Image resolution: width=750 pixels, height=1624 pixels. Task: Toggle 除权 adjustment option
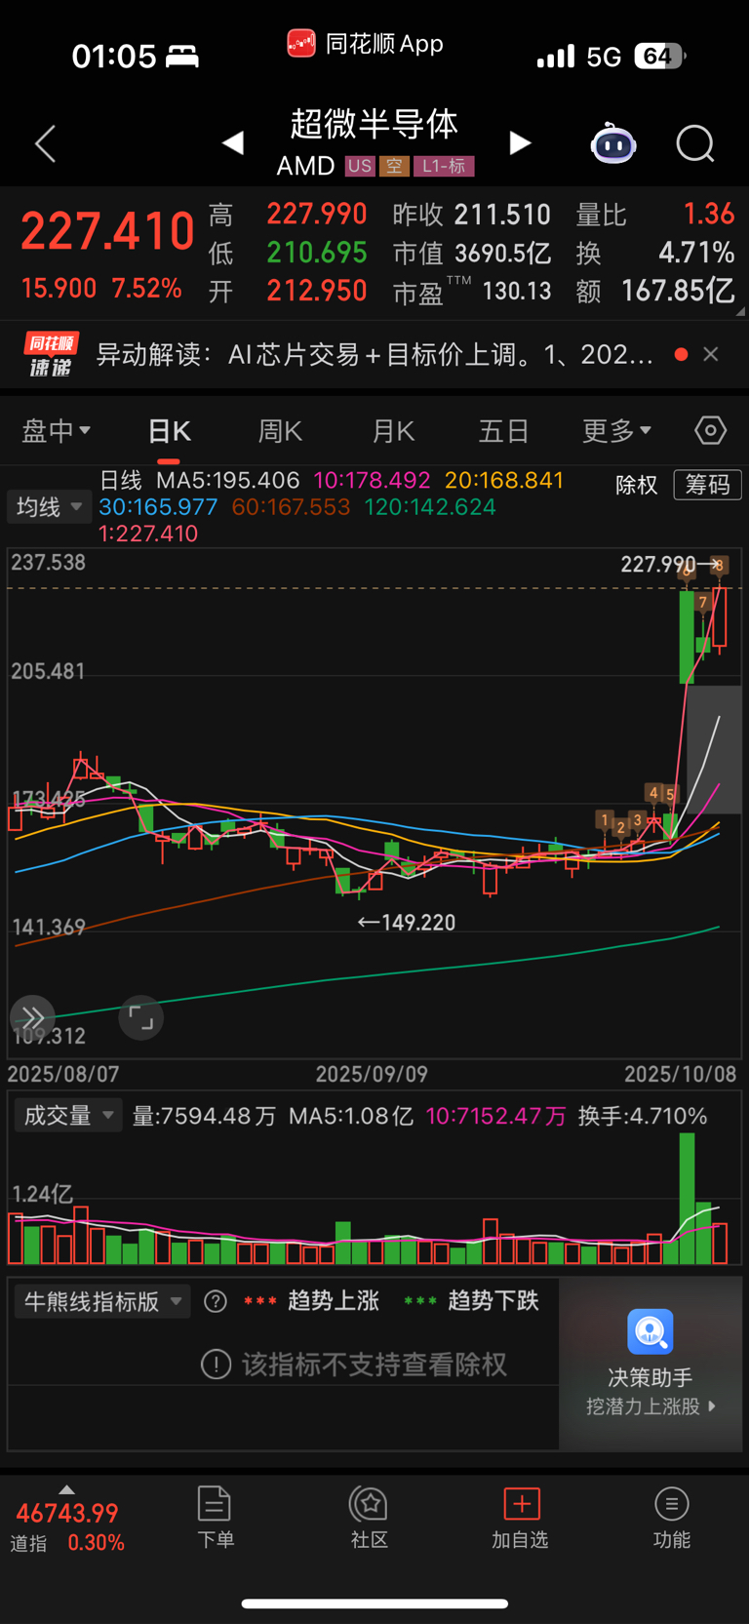point(637,485)
